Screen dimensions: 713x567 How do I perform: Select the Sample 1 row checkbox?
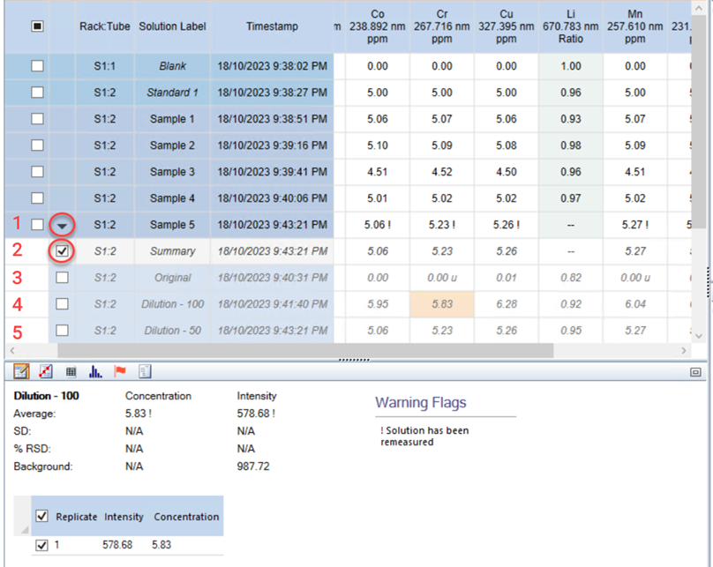pyautogui.click(x=37, y=118)
